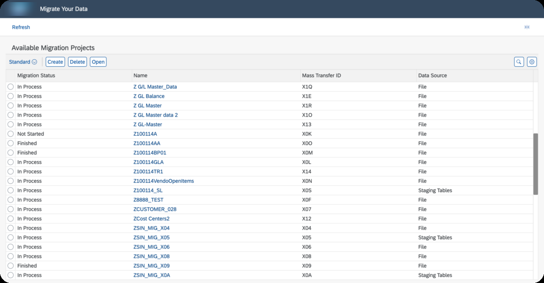Click the Data Source column header
The image size is (544, 283).
(x=432, y=75)
